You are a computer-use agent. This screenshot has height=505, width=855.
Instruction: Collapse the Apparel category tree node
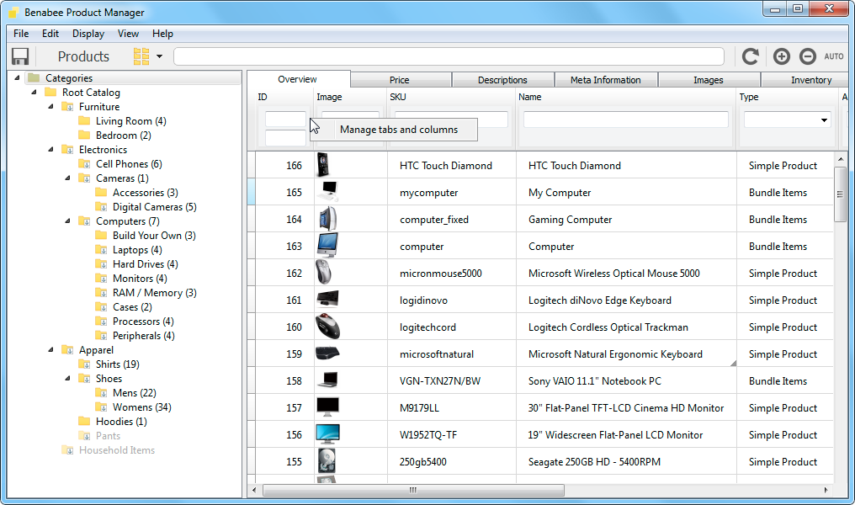pyautogui.click(x=50, y=350)
